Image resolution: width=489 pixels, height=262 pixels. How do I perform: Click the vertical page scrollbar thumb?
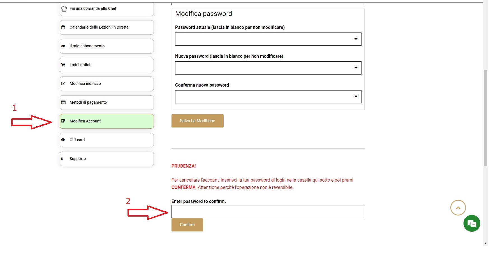tap(485, 118)
